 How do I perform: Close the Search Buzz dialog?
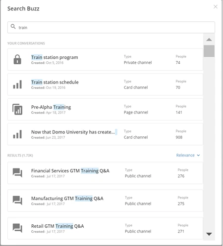(216, 7)
